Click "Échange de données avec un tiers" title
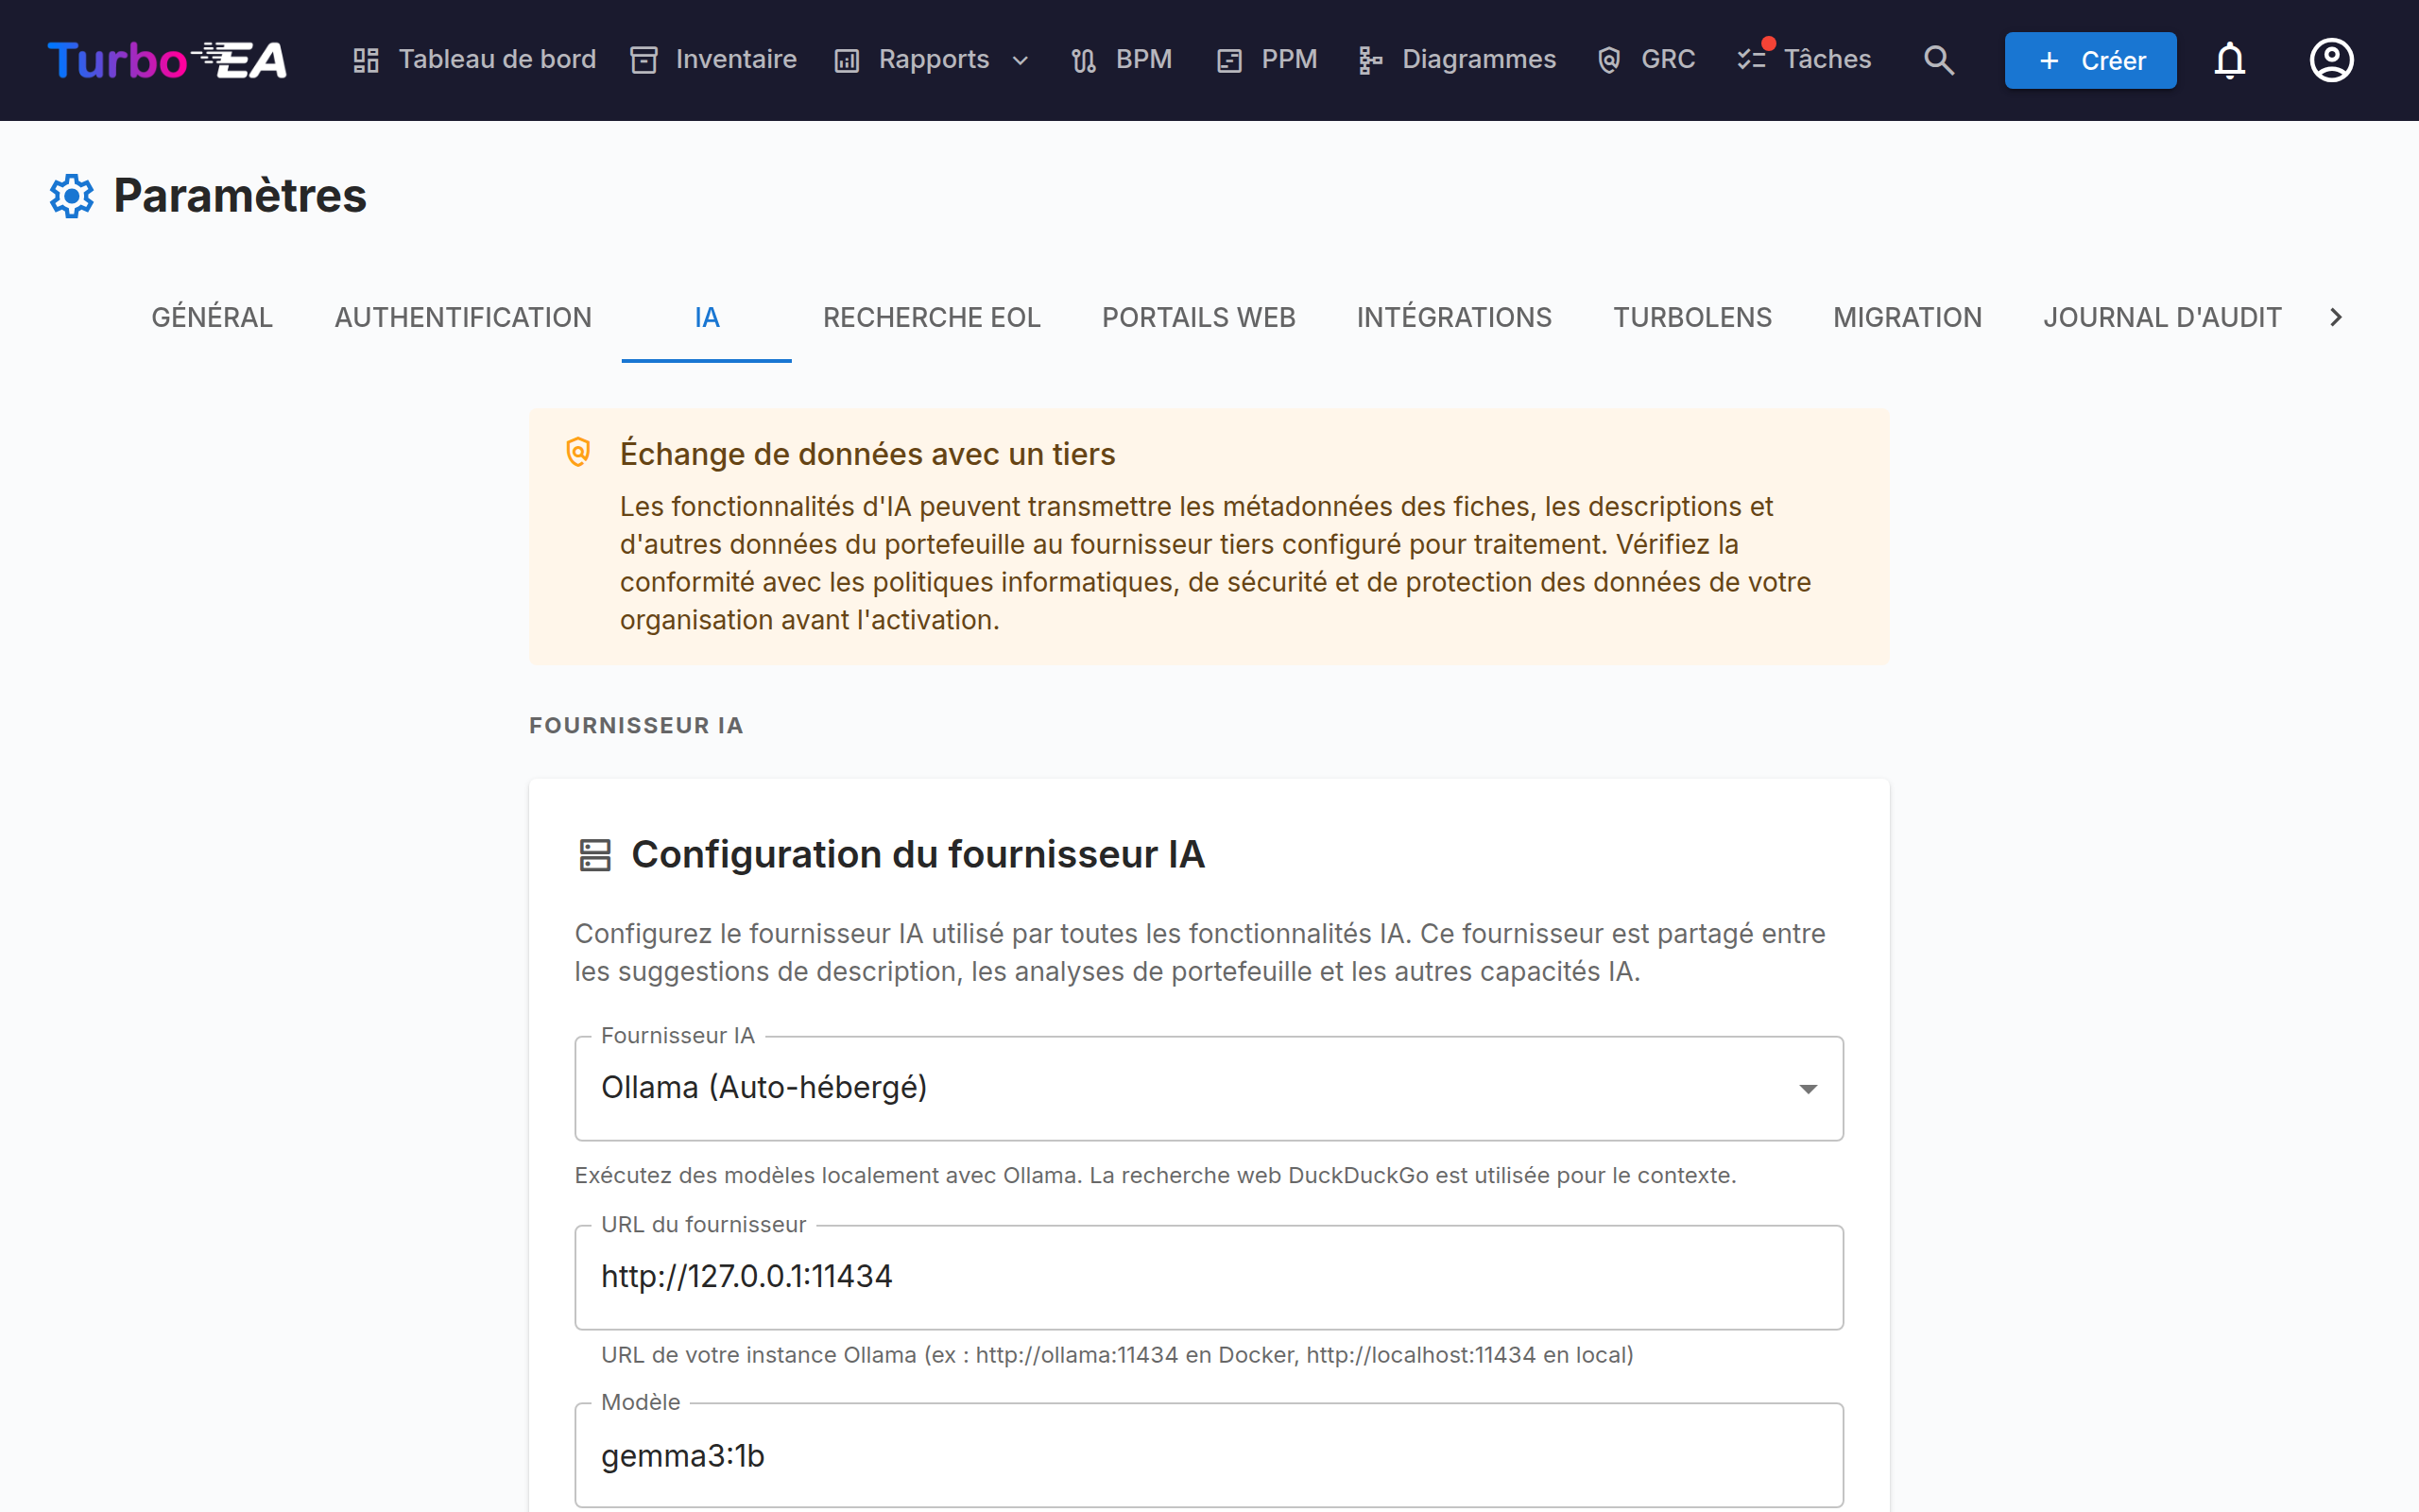Viewport: 2419px width, 1512px height. [x=866, y=454]
